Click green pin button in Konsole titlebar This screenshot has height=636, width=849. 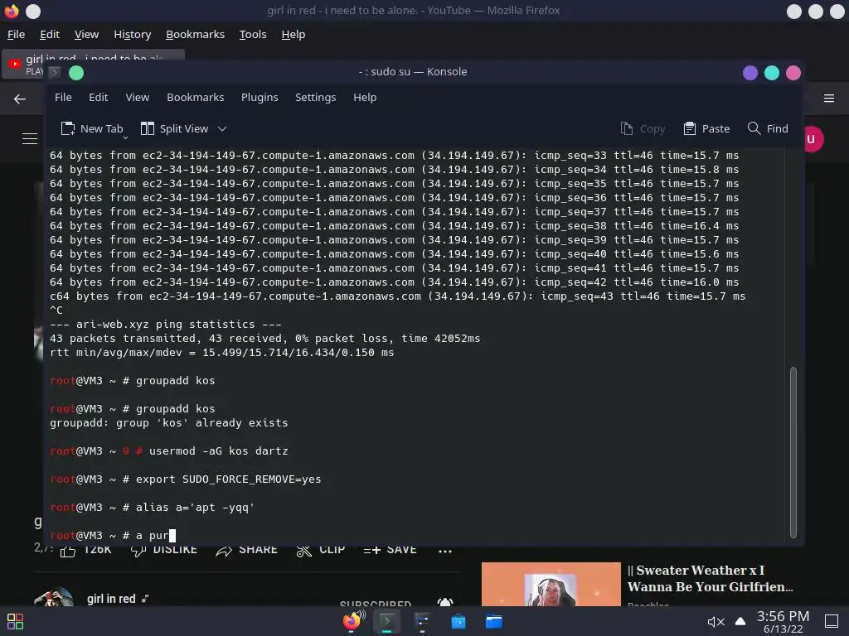point(76,73)
